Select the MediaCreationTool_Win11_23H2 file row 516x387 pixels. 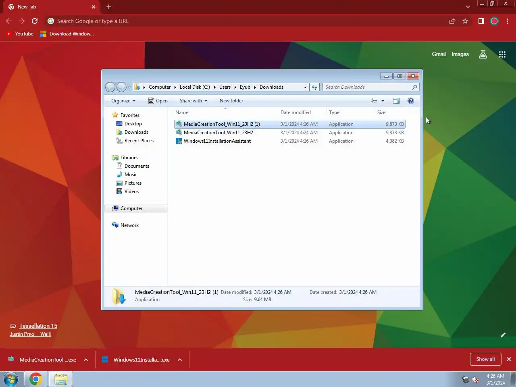point(289,133)
